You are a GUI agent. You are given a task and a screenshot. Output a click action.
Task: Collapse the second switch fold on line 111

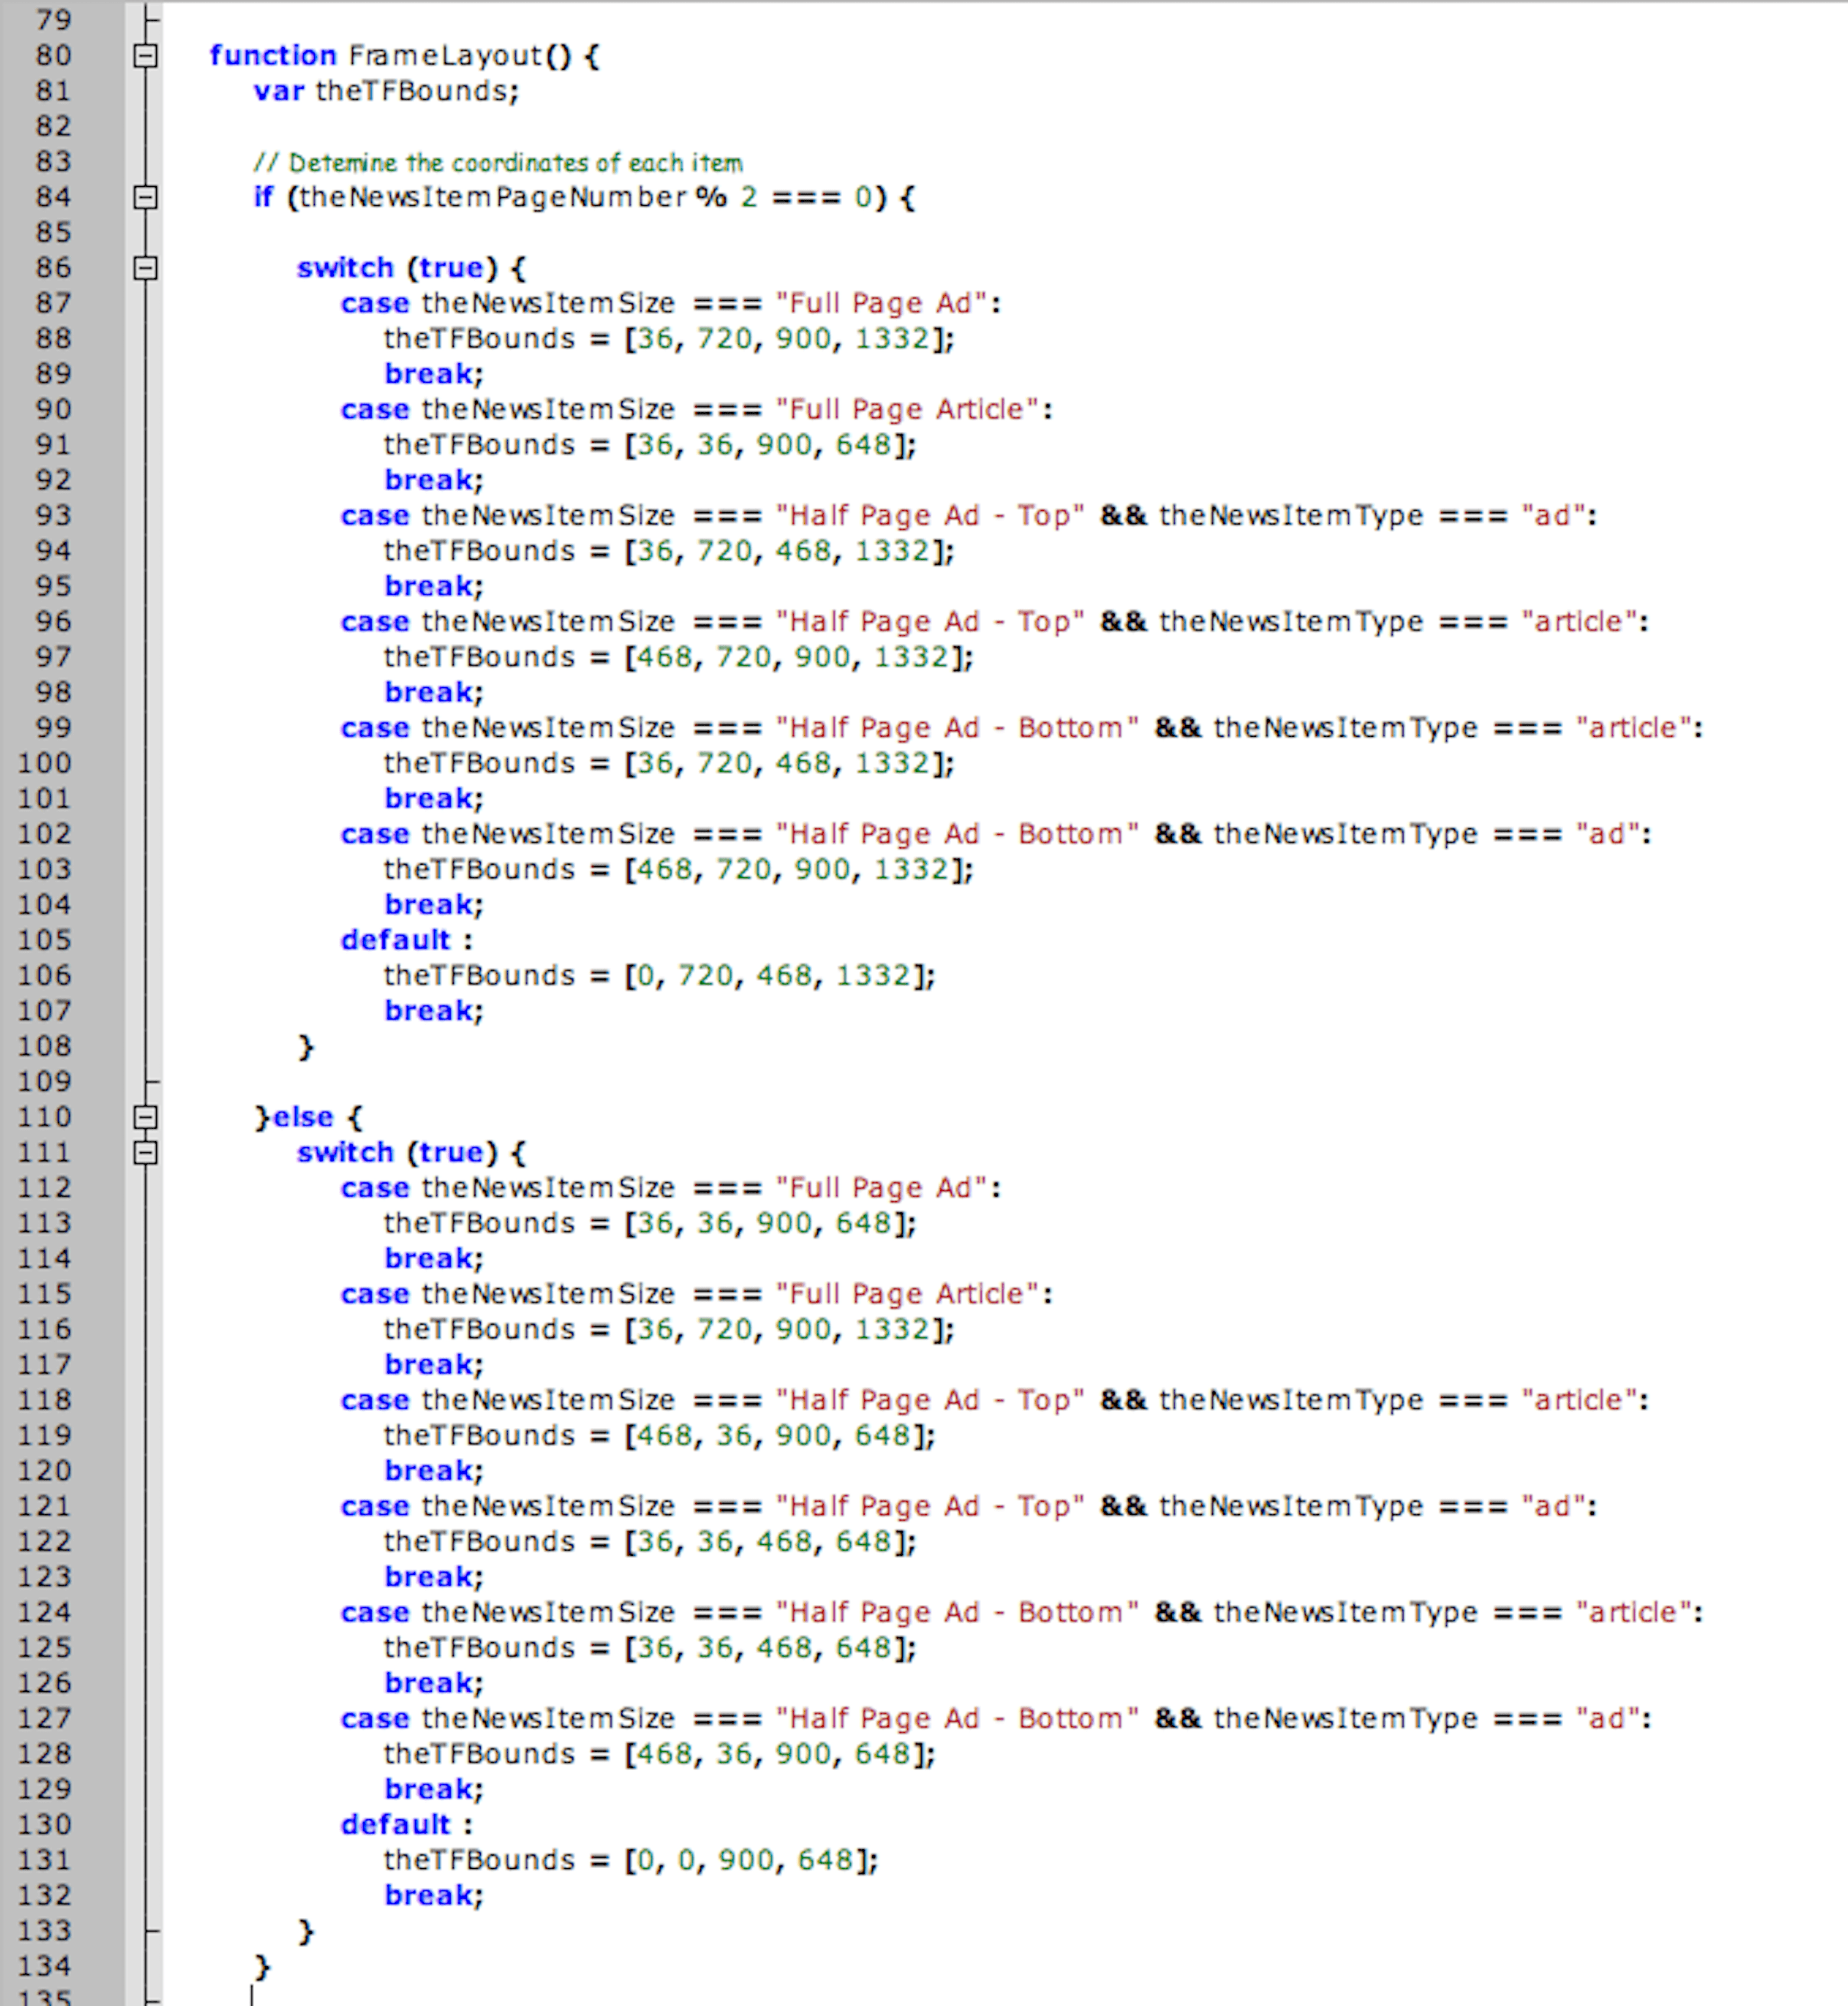(x=145, y=1153)
